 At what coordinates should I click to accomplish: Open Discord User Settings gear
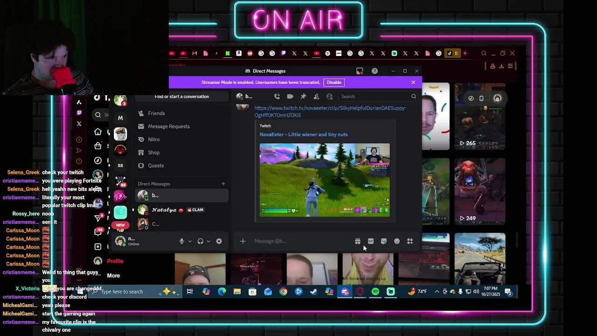[x=219, y=241]
